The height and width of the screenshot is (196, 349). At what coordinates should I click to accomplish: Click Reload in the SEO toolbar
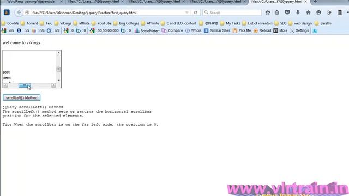262,30
